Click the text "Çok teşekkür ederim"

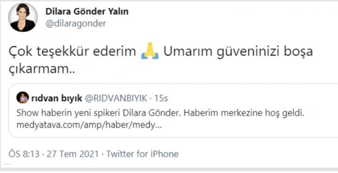tap(72, 52)
